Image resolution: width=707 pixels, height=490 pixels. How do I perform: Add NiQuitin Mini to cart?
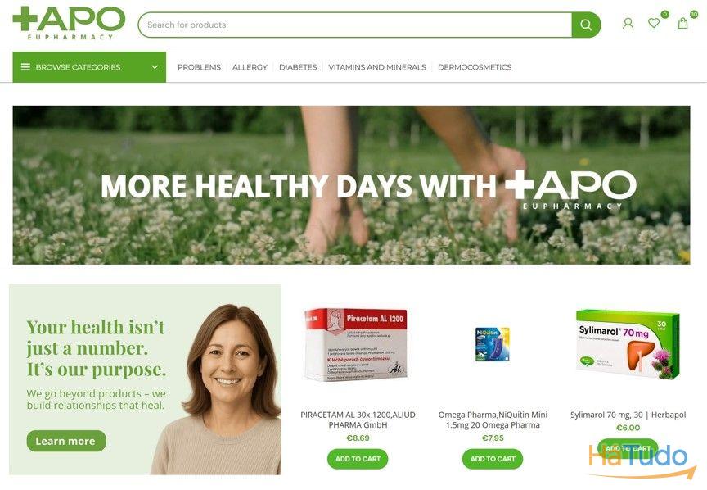coord(493,459)
